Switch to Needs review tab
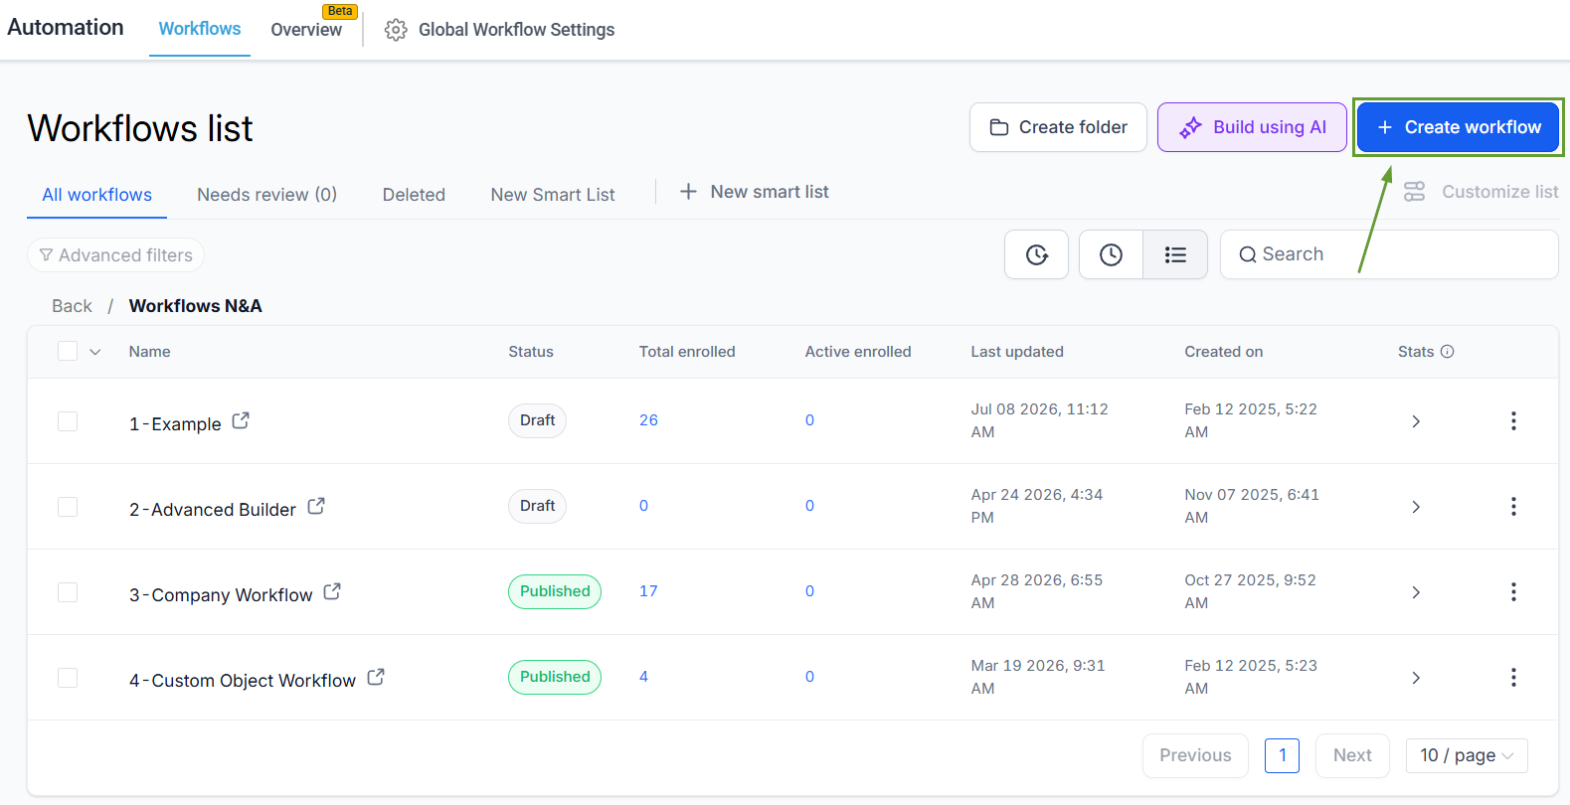 pyautogui.click(x=266, y=195)
